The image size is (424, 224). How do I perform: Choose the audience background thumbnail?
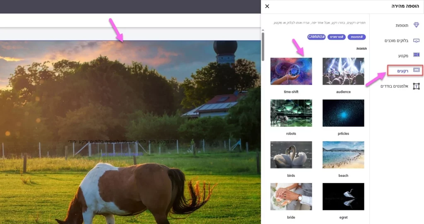coord(343,71)
